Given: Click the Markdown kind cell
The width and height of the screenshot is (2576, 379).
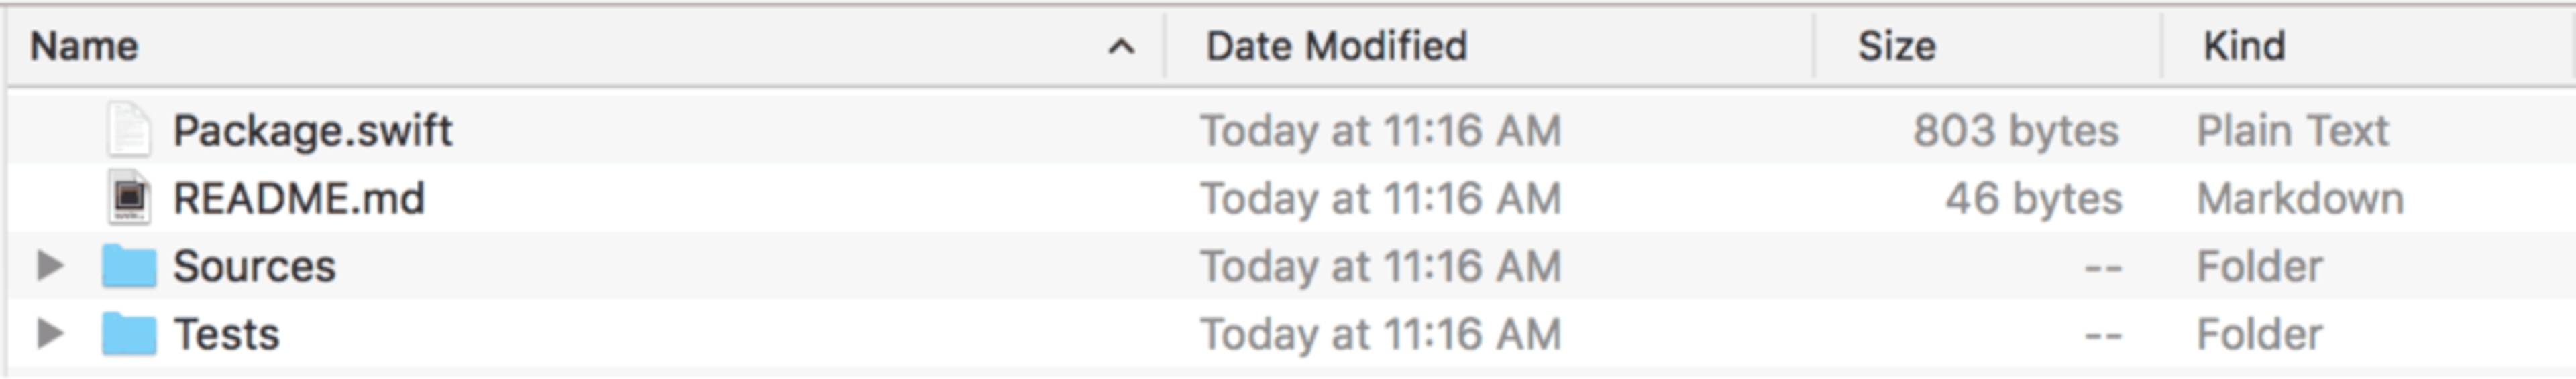Looking at the screenshot, I should click(2300, 198).
